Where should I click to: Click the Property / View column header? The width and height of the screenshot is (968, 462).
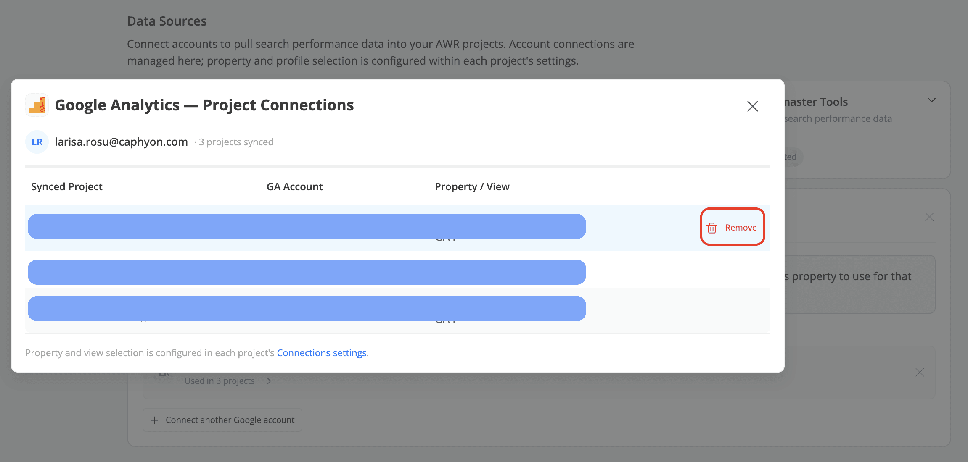[x=472, y=187]
